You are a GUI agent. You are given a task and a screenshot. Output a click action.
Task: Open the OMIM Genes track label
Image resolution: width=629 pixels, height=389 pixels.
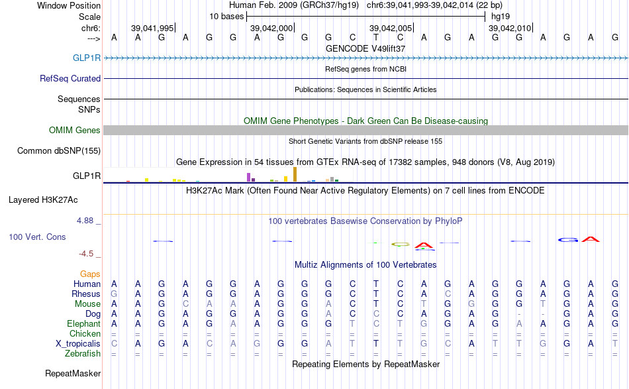coord(75,130)
